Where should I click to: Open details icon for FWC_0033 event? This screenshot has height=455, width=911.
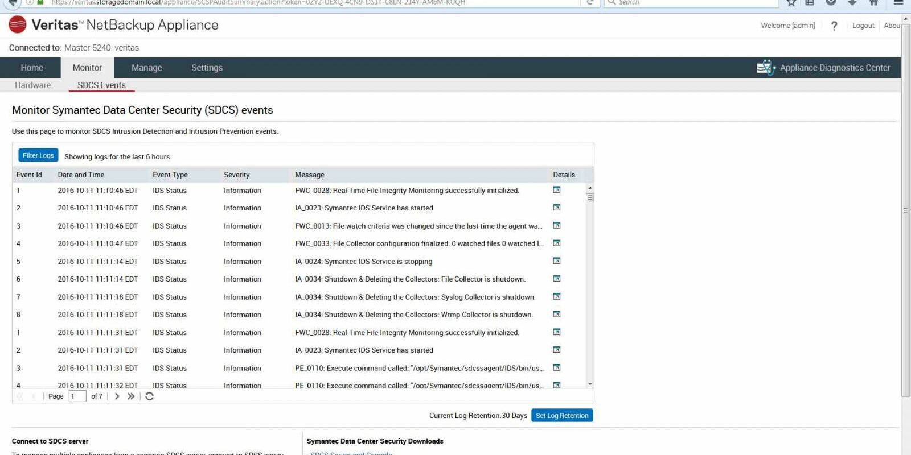(x=557, y=243)
